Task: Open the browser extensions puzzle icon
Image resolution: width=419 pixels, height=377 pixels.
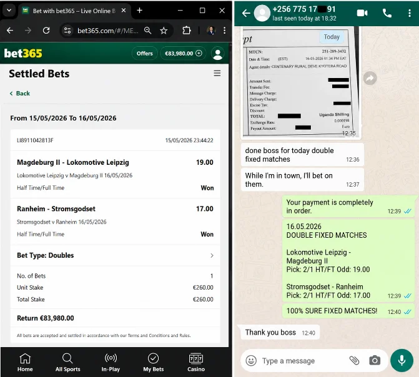Action: (187, 31)
